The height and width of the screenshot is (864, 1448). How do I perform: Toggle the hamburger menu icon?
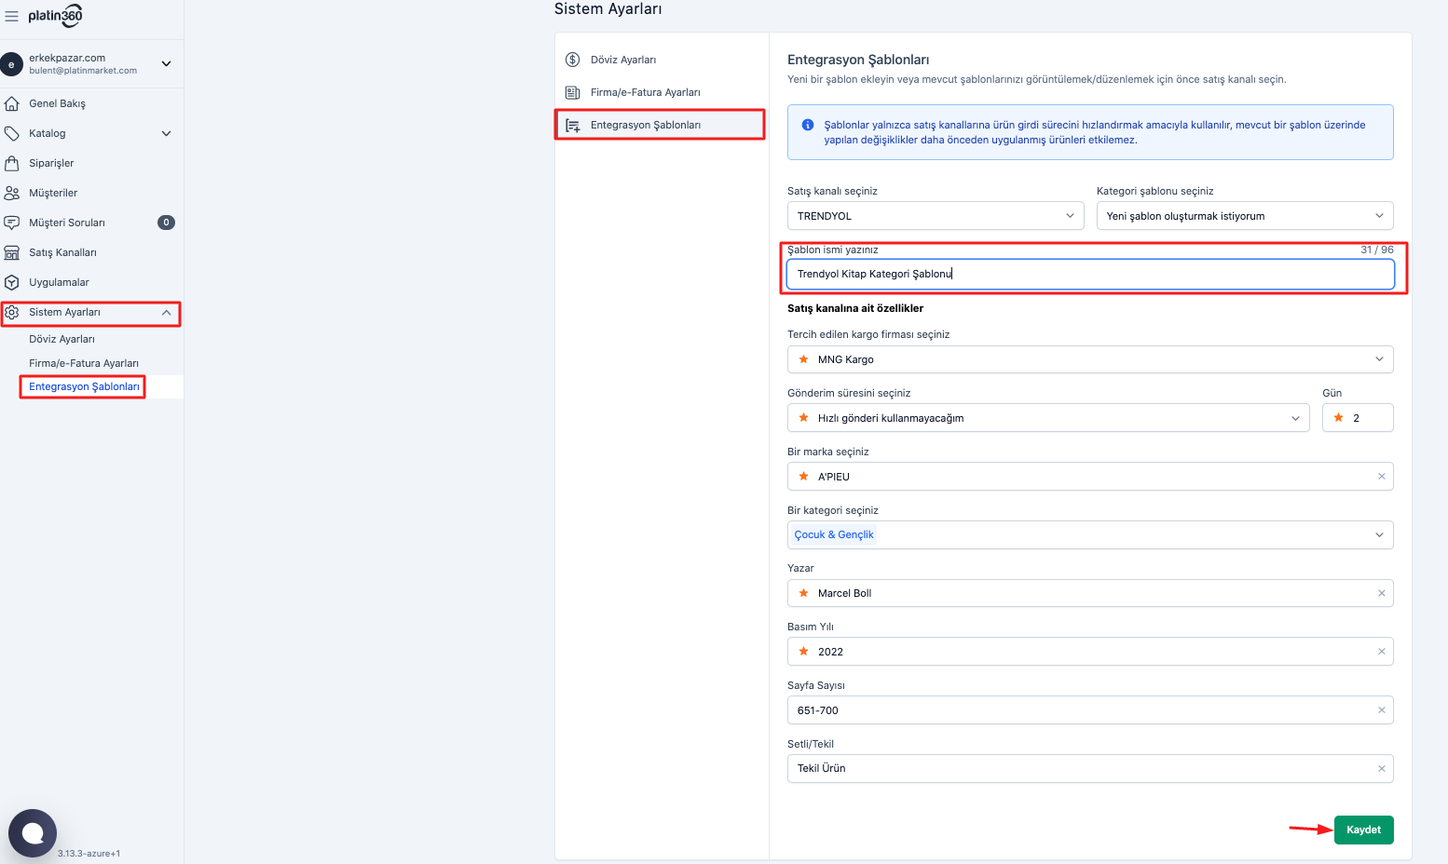[11, 16]
